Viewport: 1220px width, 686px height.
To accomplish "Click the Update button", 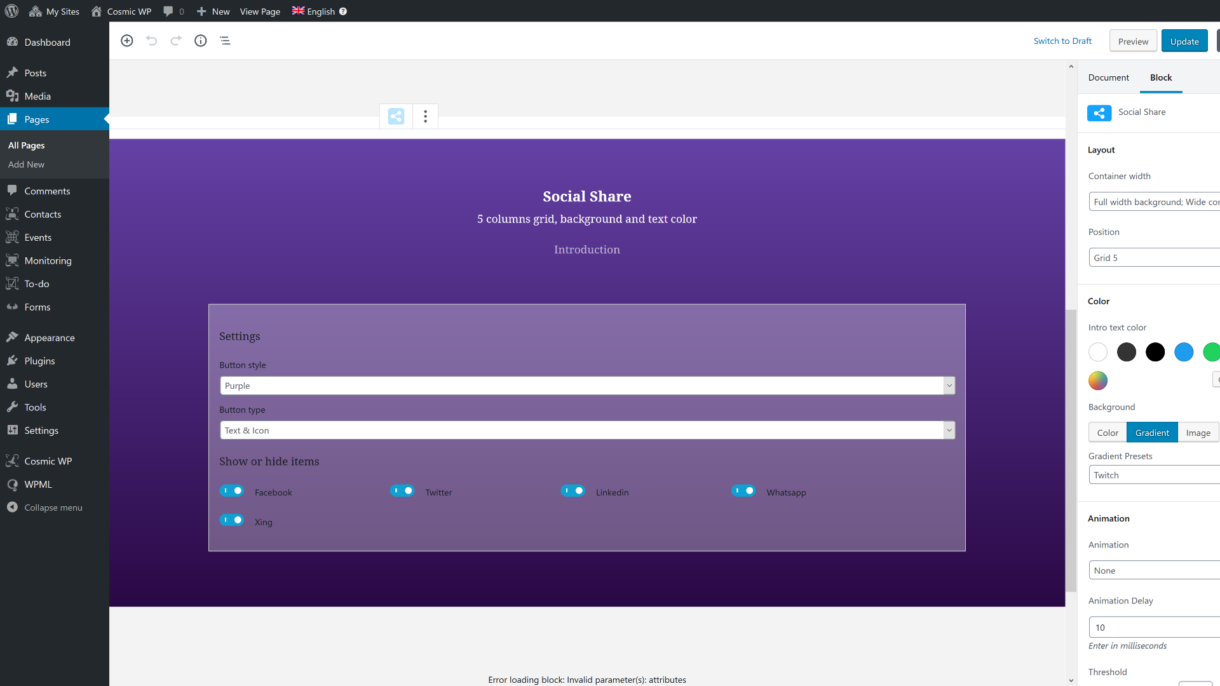I will click(x=1184, y=40).
